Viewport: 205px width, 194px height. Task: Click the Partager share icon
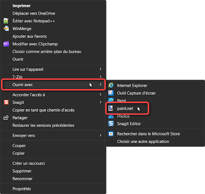coord(6,118)
